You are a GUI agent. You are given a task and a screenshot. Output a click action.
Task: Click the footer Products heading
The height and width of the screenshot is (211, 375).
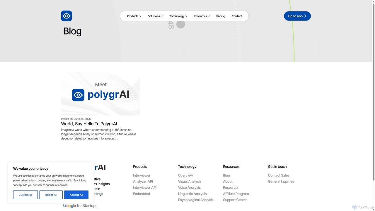pyautogui.click(x=140, y=167)
